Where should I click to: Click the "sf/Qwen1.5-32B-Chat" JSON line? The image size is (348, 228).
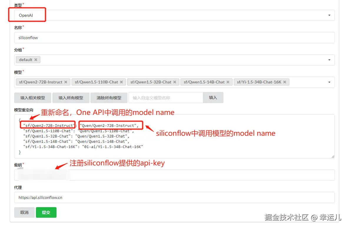[x=76, y=136]
